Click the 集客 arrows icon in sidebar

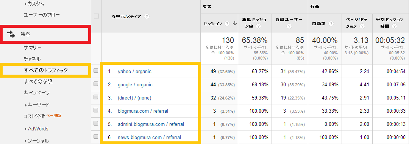(11, 34)
